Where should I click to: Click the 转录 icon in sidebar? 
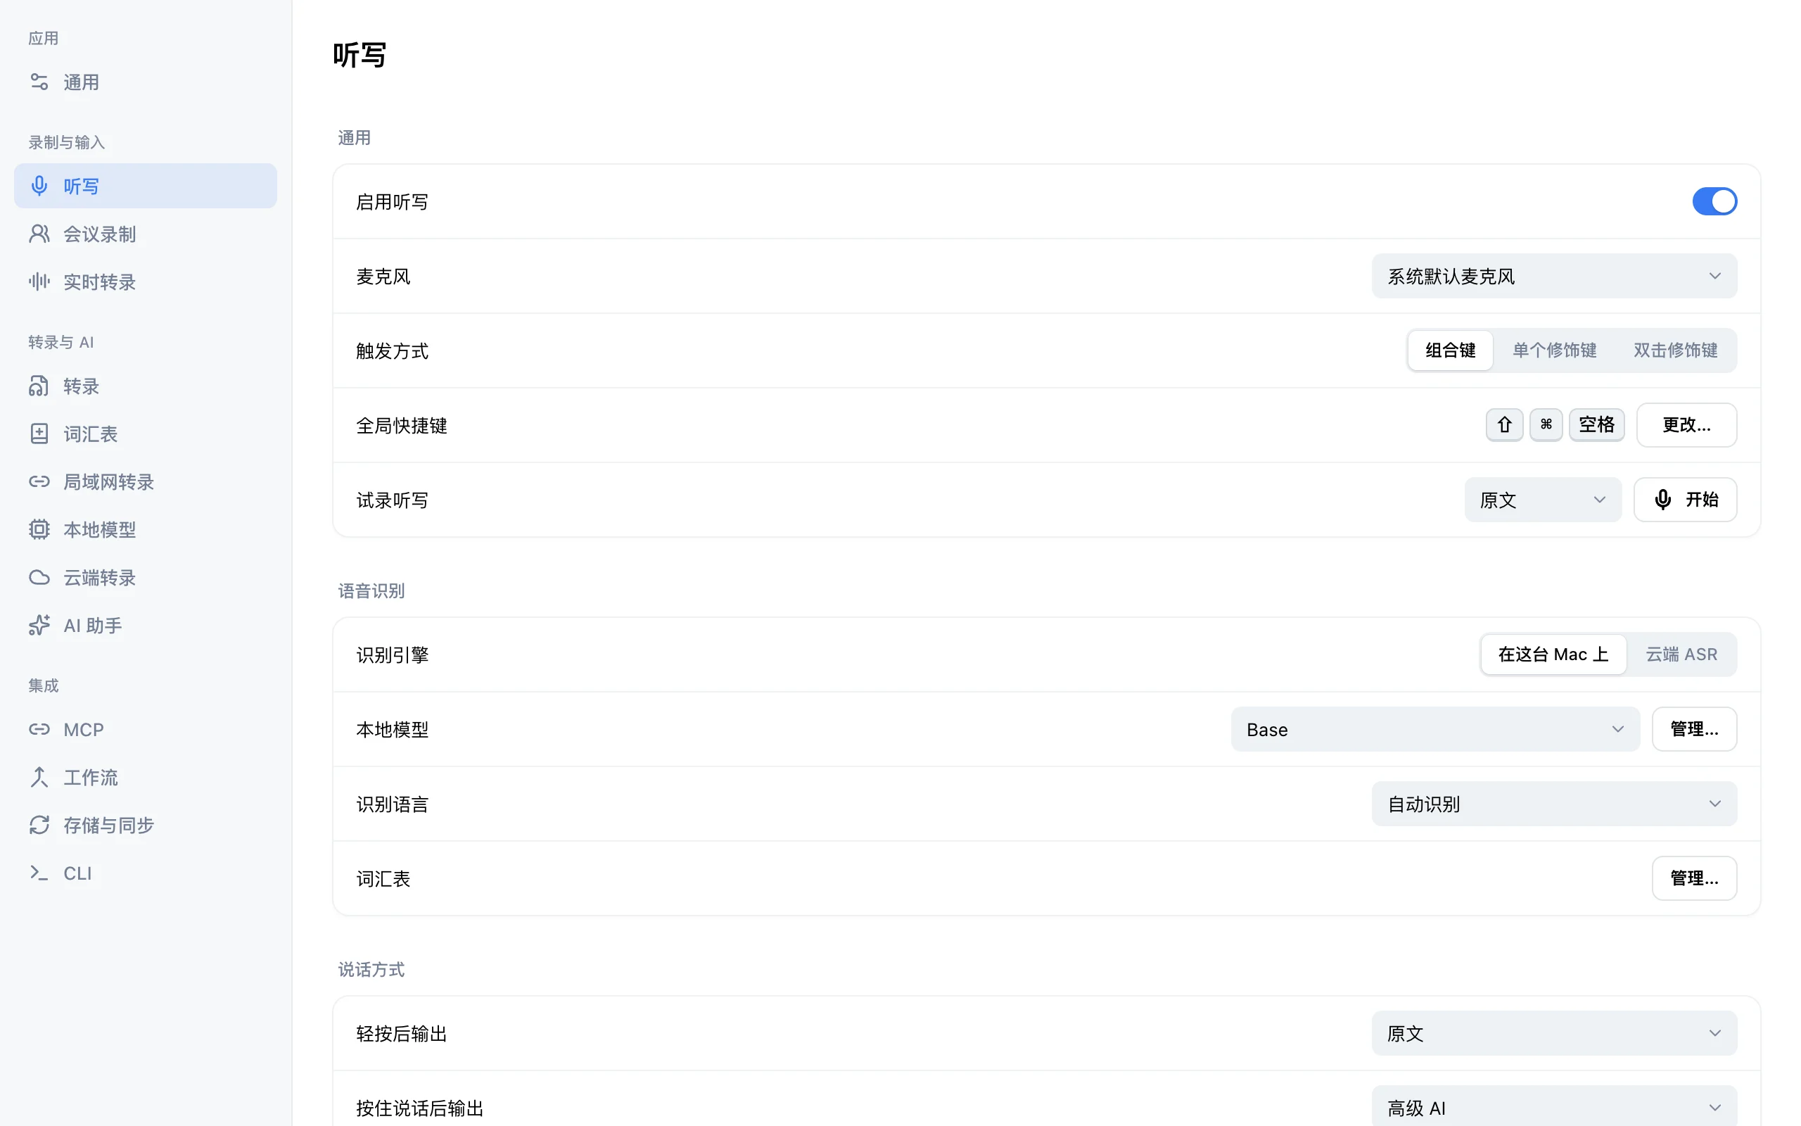(x=39, y=386)
